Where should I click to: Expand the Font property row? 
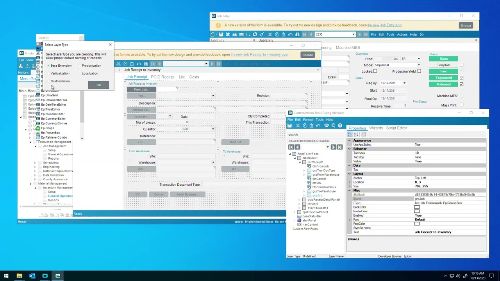(350, 220)
